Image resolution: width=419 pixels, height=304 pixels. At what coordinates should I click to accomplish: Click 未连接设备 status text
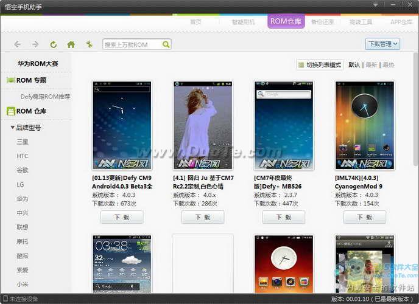click(24, 299)
